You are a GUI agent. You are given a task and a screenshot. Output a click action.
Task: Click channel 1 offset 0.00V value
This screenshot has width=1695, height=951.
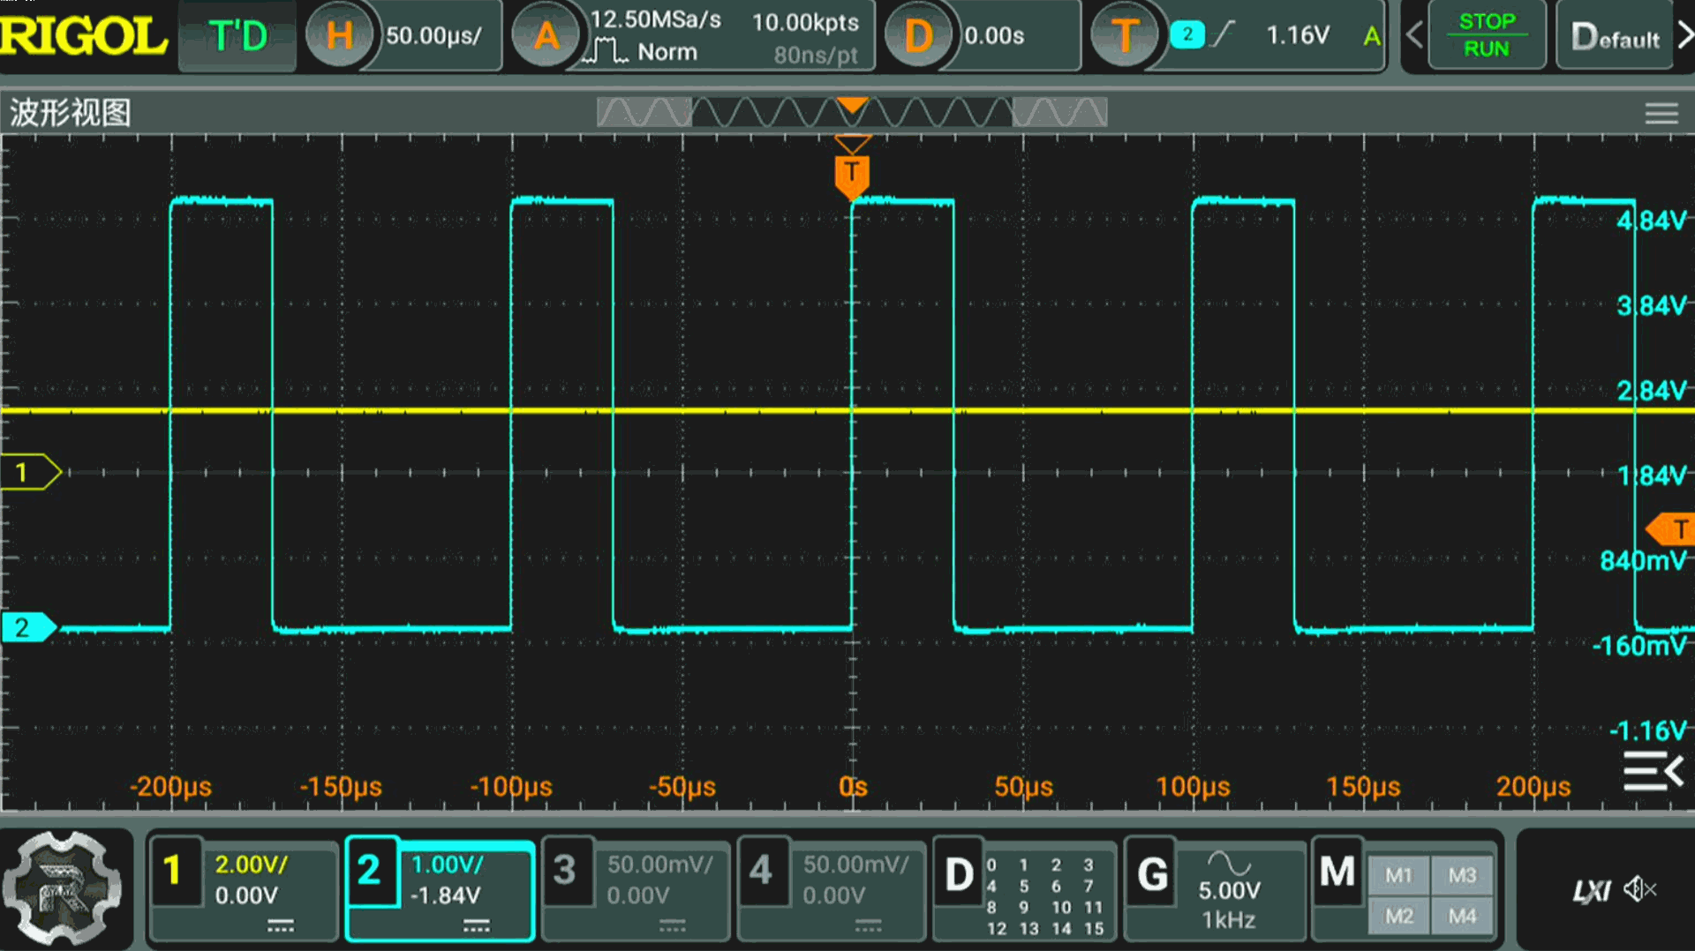click(246, 895)
